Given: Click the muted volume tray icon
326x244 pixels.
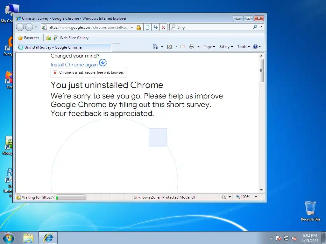Looking at the screenshot, I should click(294, 238).
